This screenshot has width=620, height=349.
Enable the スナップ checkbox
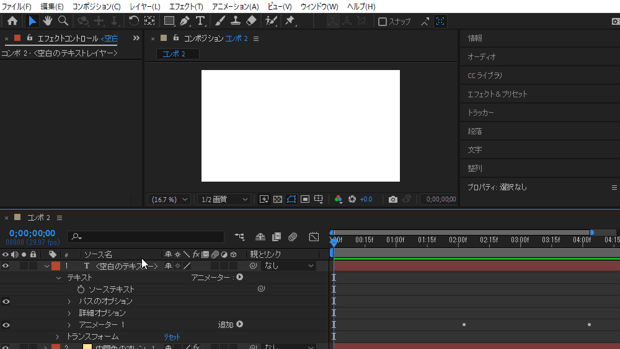(x=383, y=21)
